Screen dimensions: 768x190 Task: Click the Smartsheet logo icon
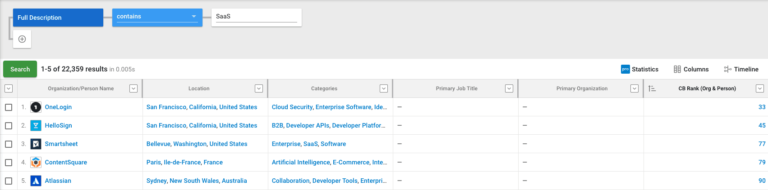coord(36,144)
